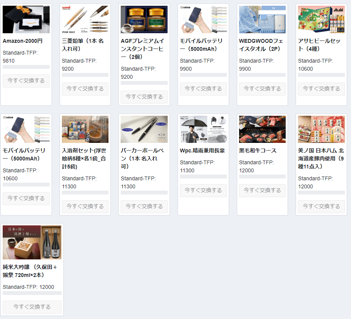The image size is (351, 319).
Task: Click 今すぐ交換する for Wpc. umbrella
Action: pos(203,190)
